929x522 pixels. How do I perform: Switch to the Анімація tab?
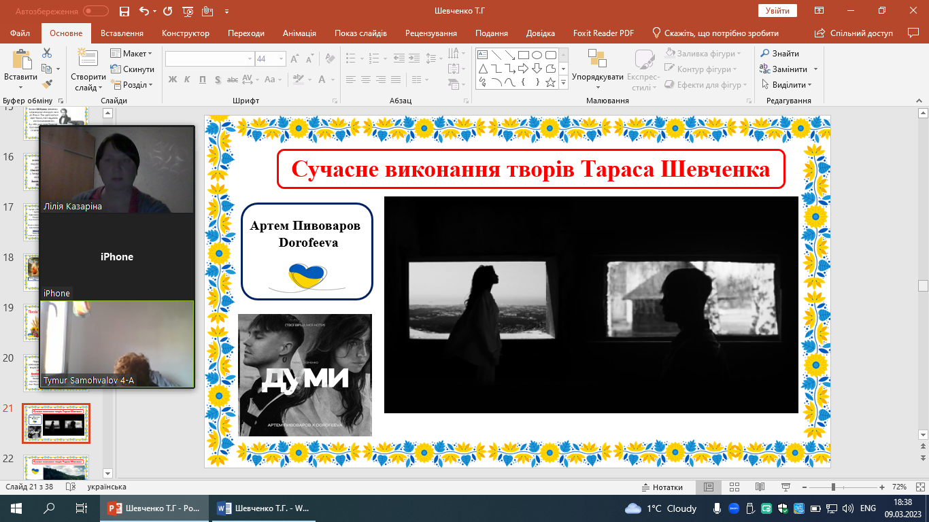(x=299, y=33)
